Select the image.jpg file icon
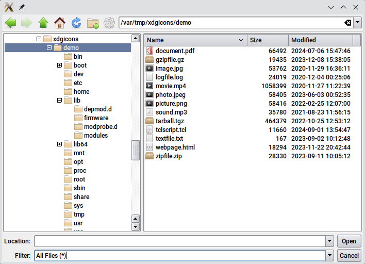 pyautogui.click(x=150, y=68)
